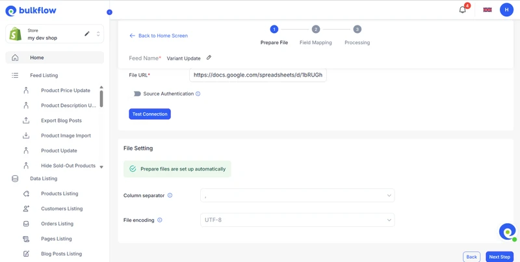This screenshot has width=520, height=262.
Task: Open the Product Update feed
Action: (x=59, y=150)
